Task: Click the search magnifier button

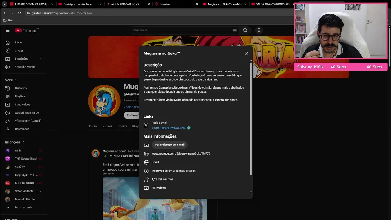Action: pyautogui.click(x=245, y=30)
